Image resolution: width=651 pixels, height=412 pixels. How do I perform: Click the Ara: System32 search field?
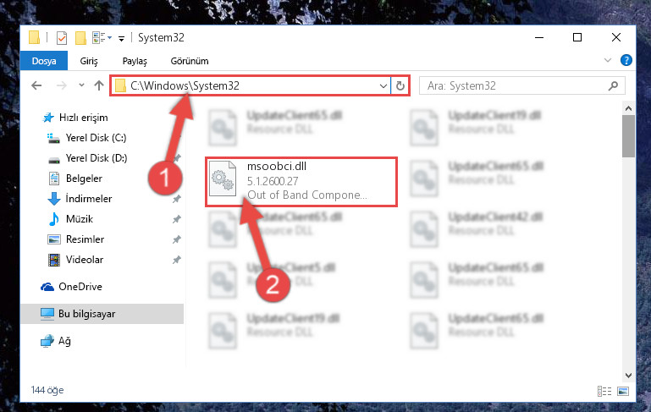[521, 86]
